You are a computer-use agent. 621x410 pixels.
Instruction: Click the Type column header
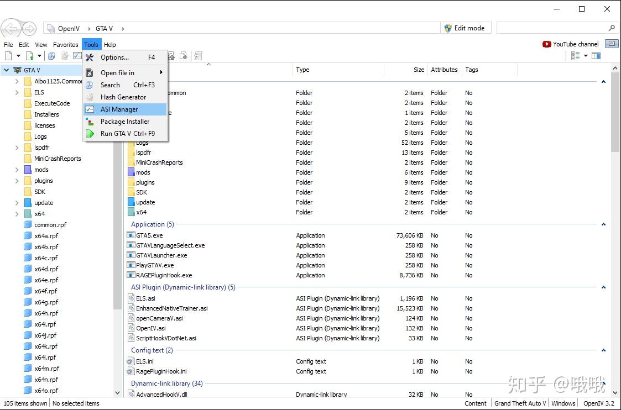(338, 70)
